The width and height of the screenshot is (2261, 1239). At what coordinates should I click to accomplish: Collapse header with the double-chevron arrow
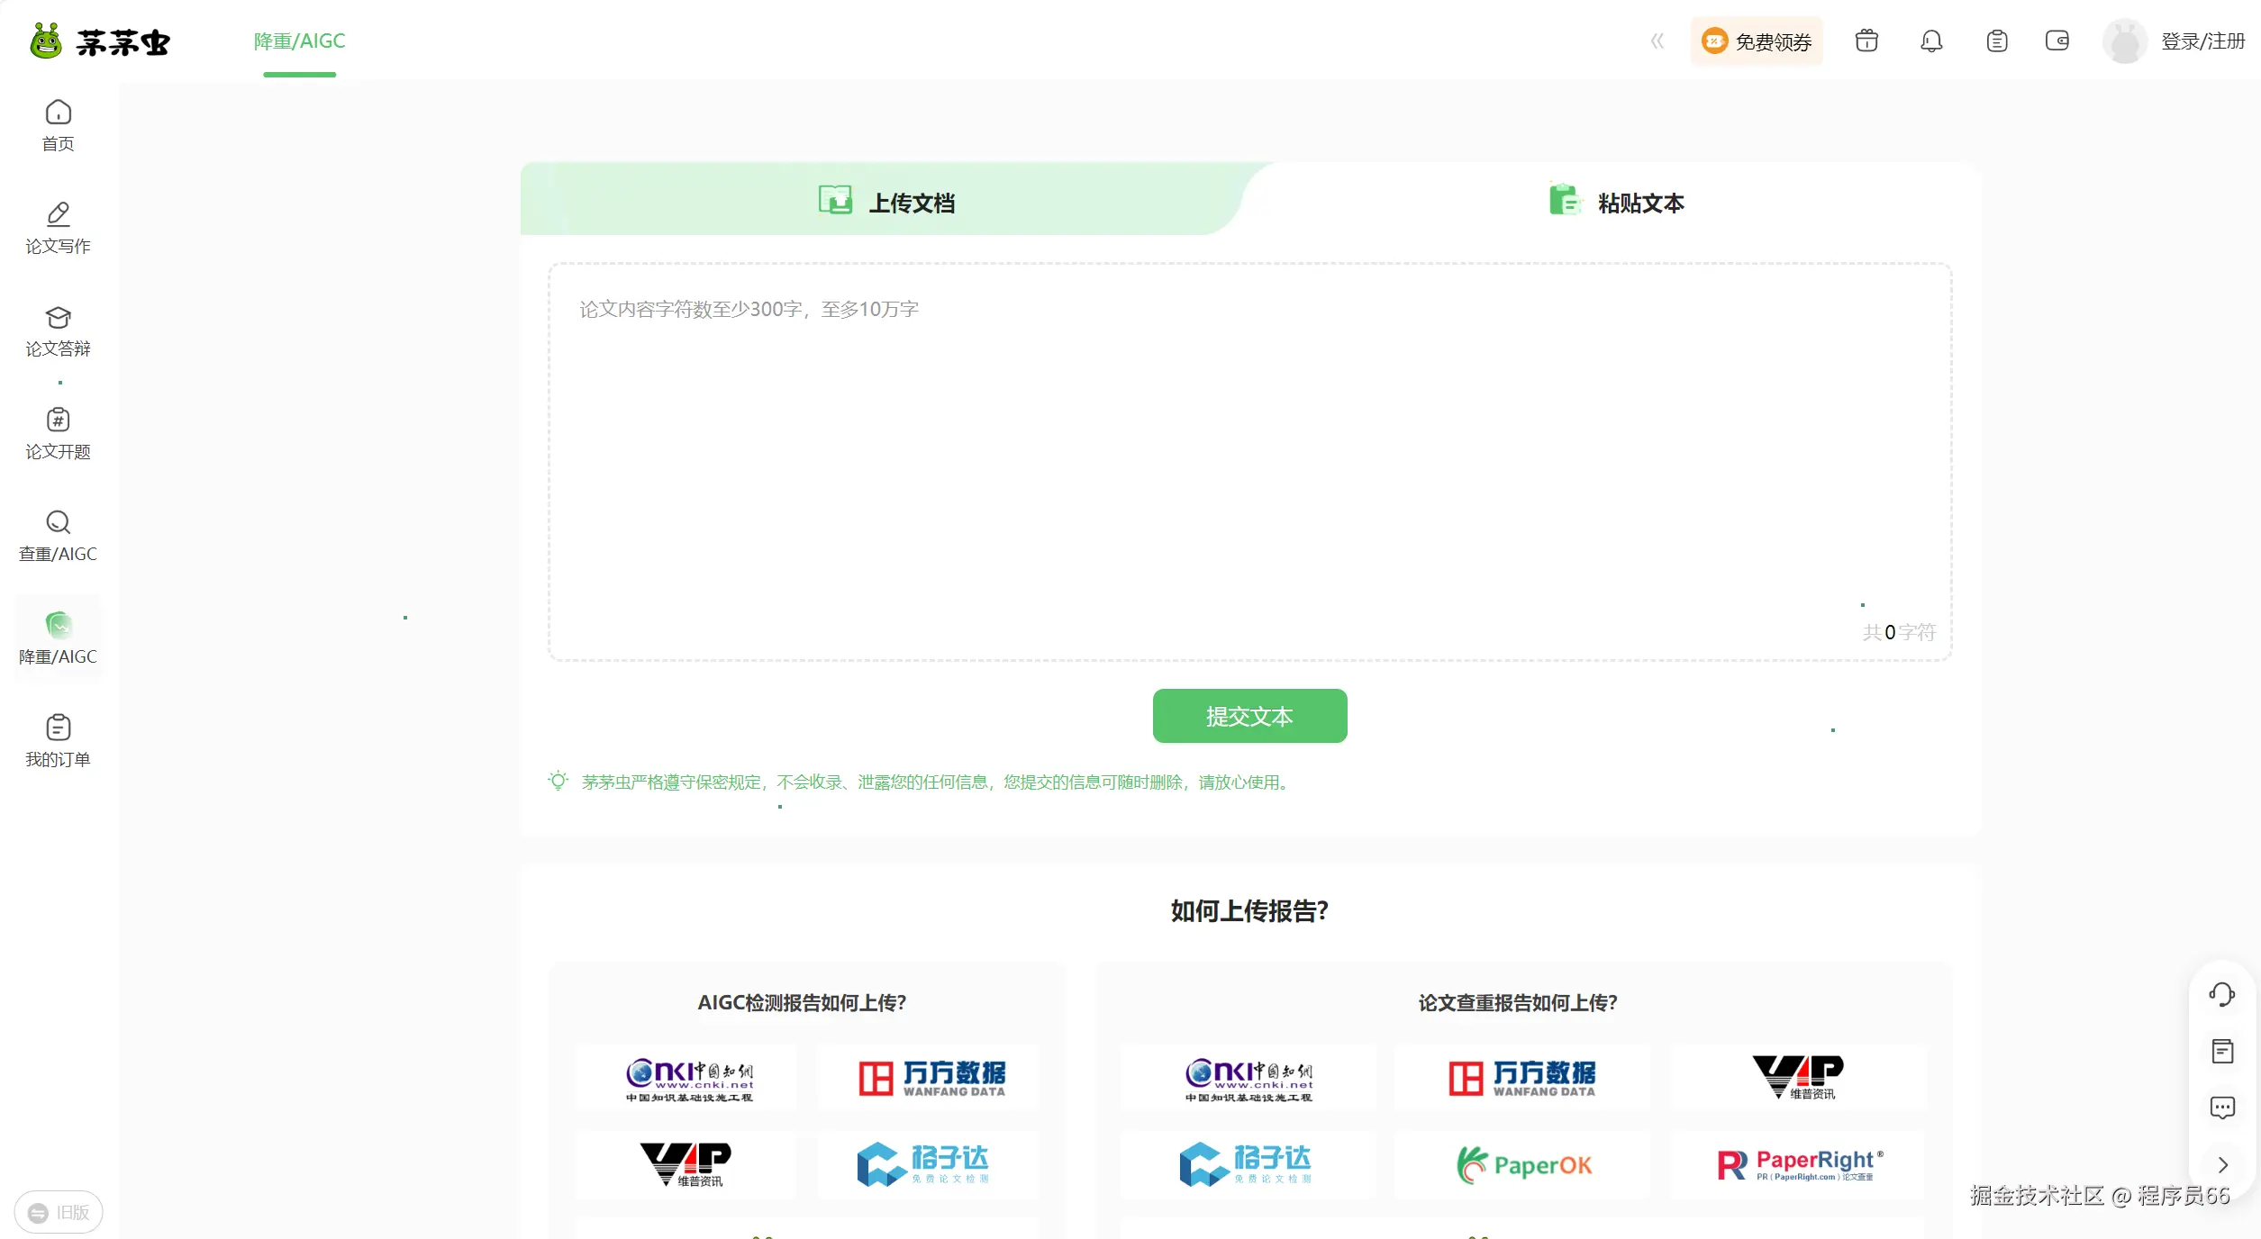[x=1657, y=41]
